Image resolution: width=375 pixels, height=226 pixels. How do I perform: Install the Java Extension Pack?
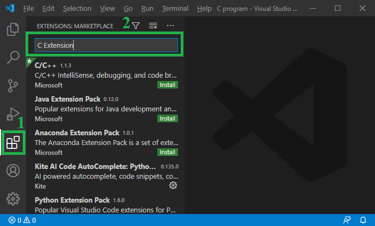[x=167, y=118]
